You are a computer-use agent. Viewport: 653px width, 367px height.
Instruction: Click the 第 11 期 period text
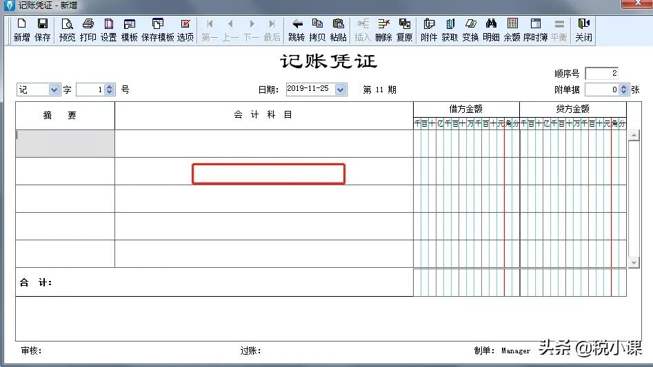coord(379,90)
